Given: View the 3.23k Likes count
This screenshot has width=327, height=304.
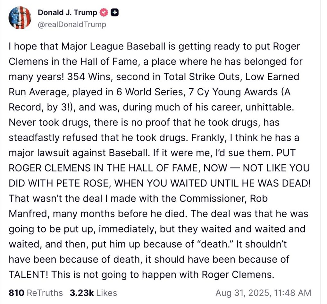Looking at the screenshot, I should (x=93, y=293).
